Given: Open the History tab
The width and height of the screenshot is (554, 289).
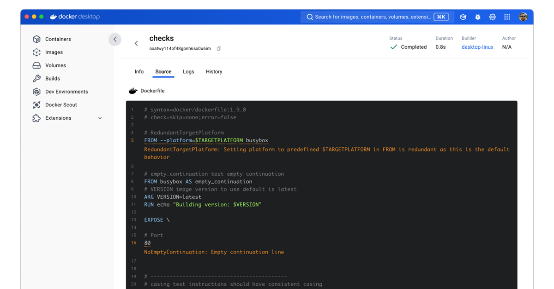Looking at the screenshot, I should point(214,71).
